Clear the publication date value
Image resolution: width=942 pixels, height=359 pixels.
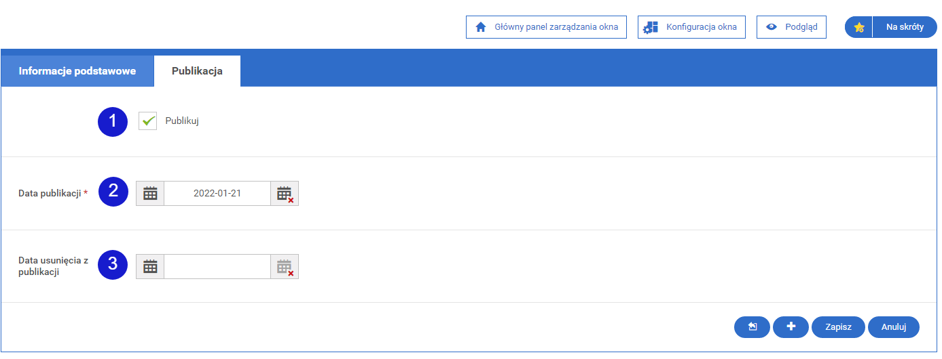click(x=285, y=193)
